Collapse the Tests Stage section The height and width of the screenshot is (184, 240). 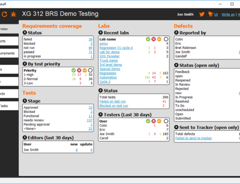24,101
